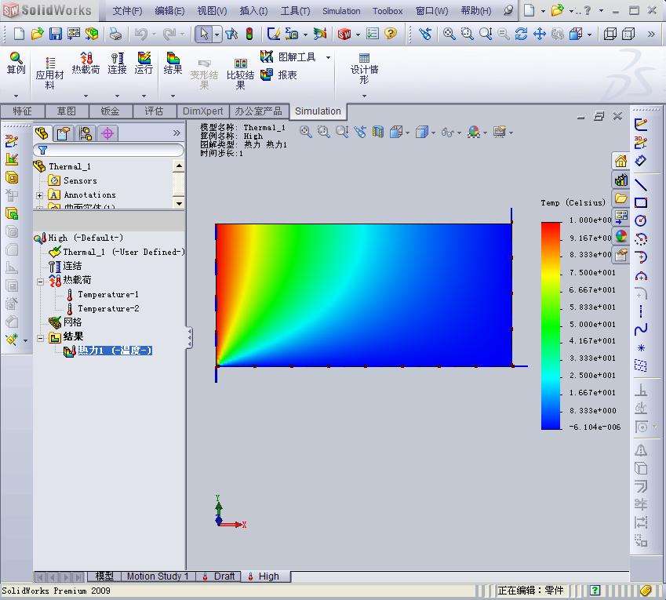The height and width of the screenshot is (600, 666).
Task: Switch to the 草图 tab
Action: [66, 111]
